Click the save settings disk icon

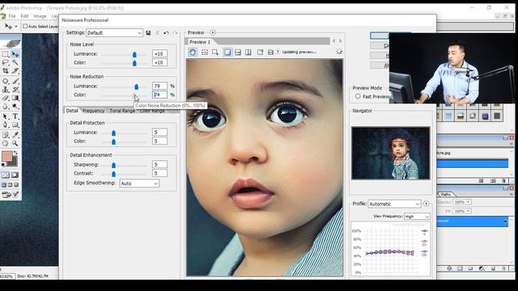(x=148, y=33)
